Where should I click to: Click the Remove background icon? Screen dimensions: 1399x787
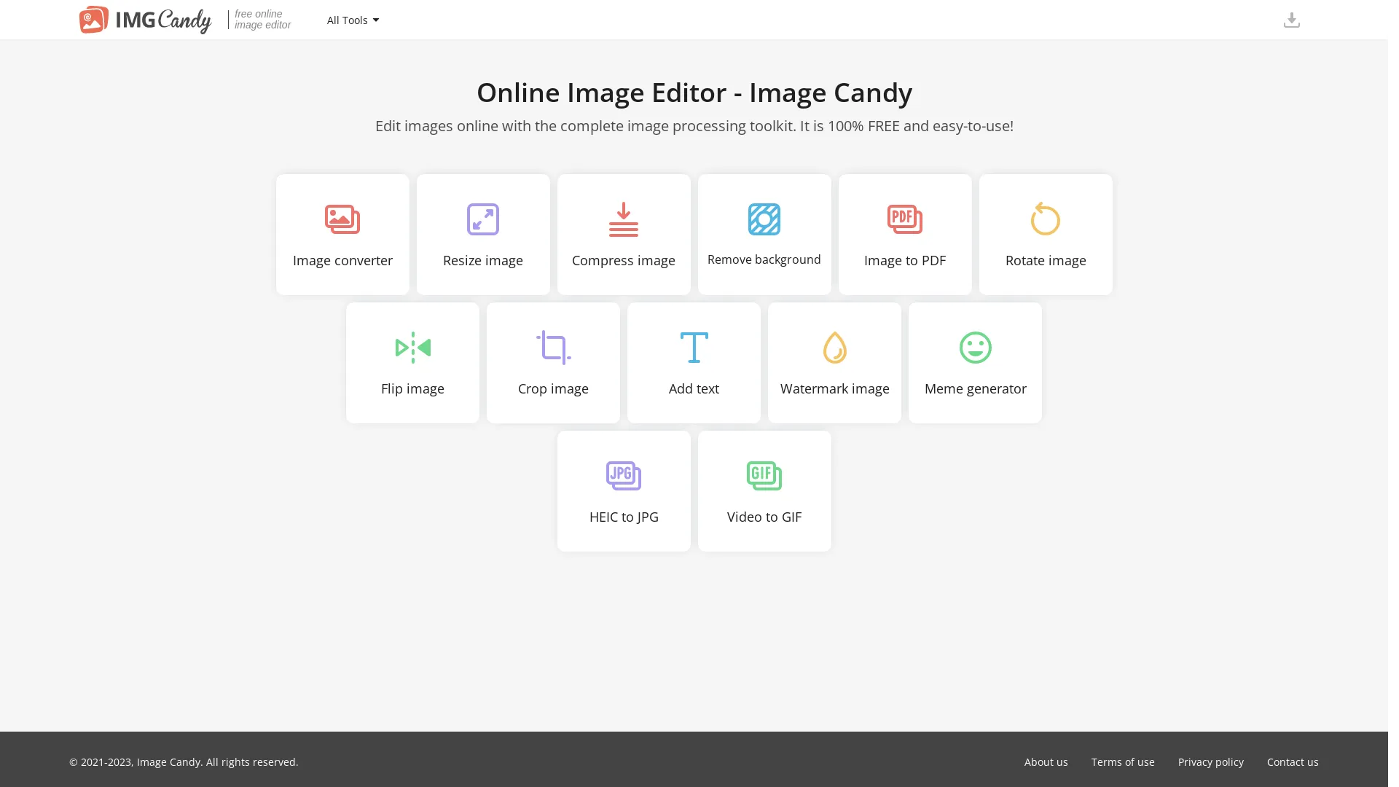point(764,219)
